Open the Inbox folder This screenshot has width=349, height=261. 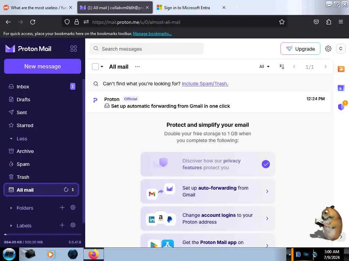point(41,87)
